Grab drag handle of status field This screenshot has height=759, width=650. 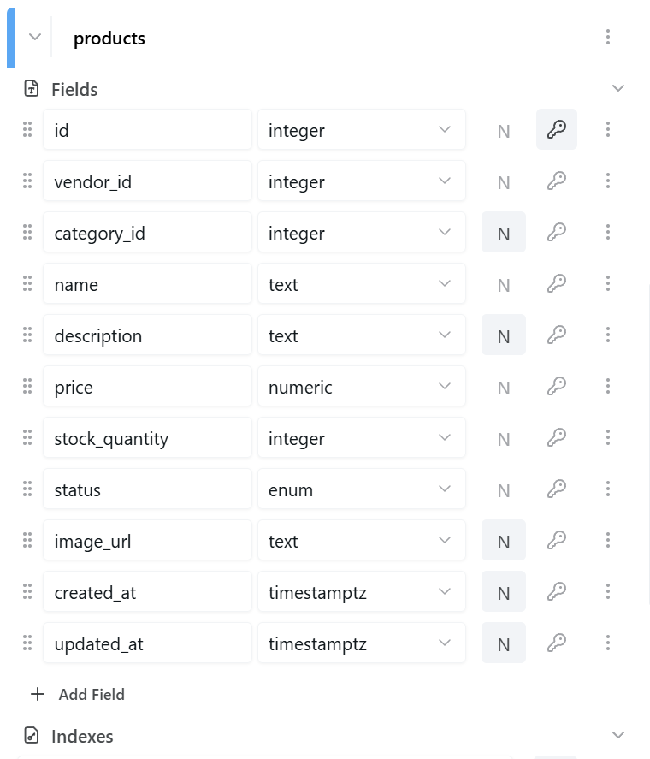[x=27, y=489]
